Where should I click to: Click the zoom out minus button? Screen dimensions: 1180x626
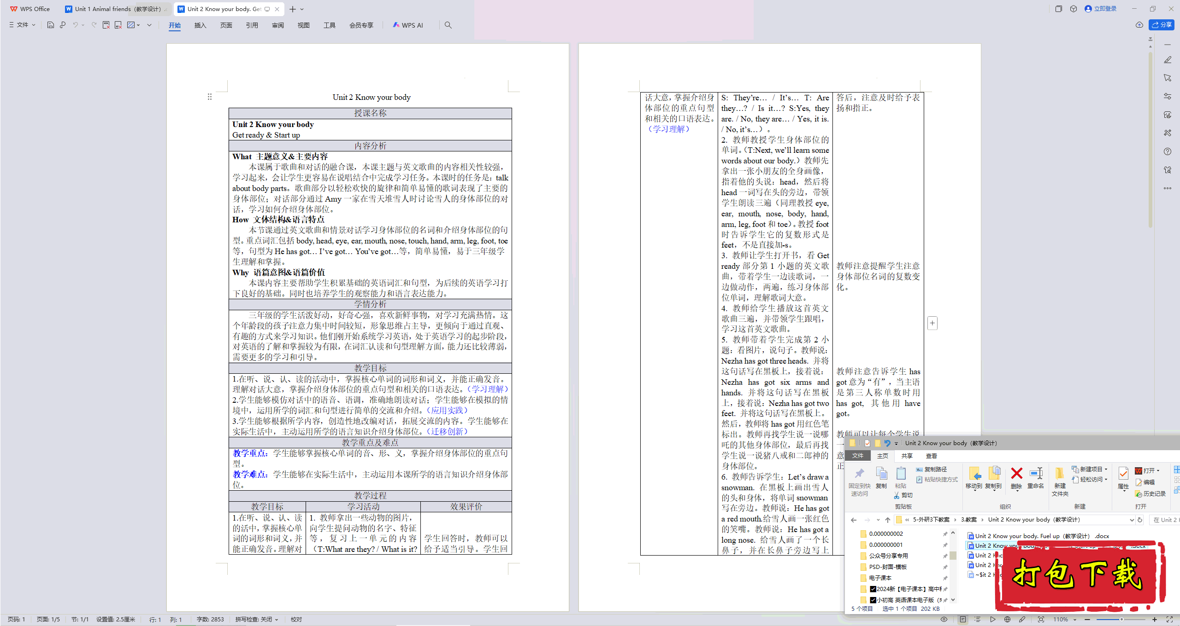(x=1087, y=620)
